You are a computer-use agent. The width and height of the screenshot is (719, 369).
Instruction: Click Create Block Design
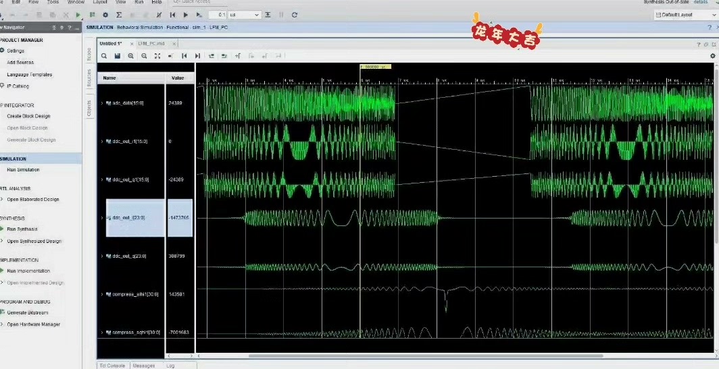coord(28,116)
